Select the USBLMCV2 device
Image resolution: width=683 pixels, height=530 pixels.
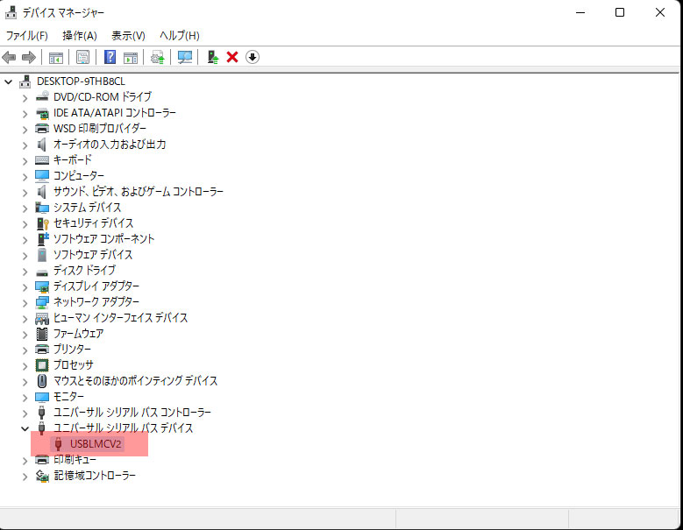pyautogui.click(x=96, y=444)
